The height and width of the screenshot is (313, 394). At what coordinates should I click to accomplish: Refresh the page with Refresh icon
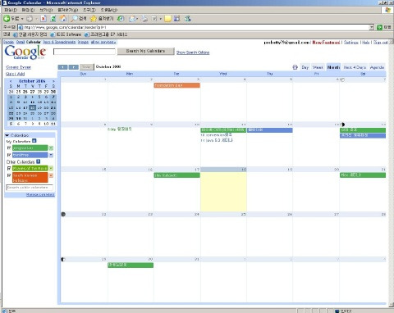[x=53, y=19]
